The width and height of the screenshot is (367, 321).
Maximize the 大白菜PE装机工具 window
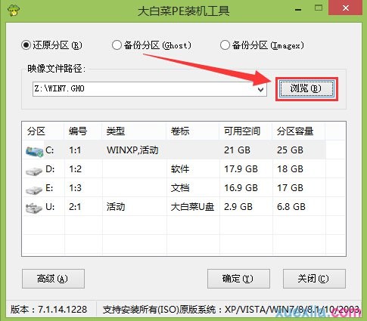(319, 8)
